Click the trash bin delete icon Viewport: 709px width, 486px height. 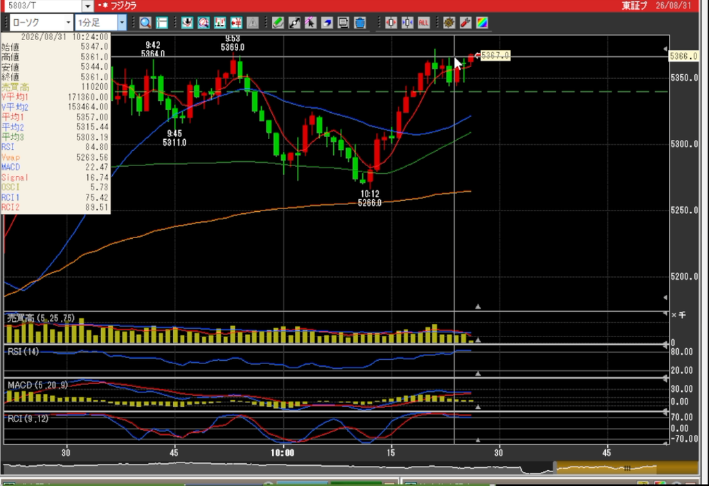[x=359, y=23]
